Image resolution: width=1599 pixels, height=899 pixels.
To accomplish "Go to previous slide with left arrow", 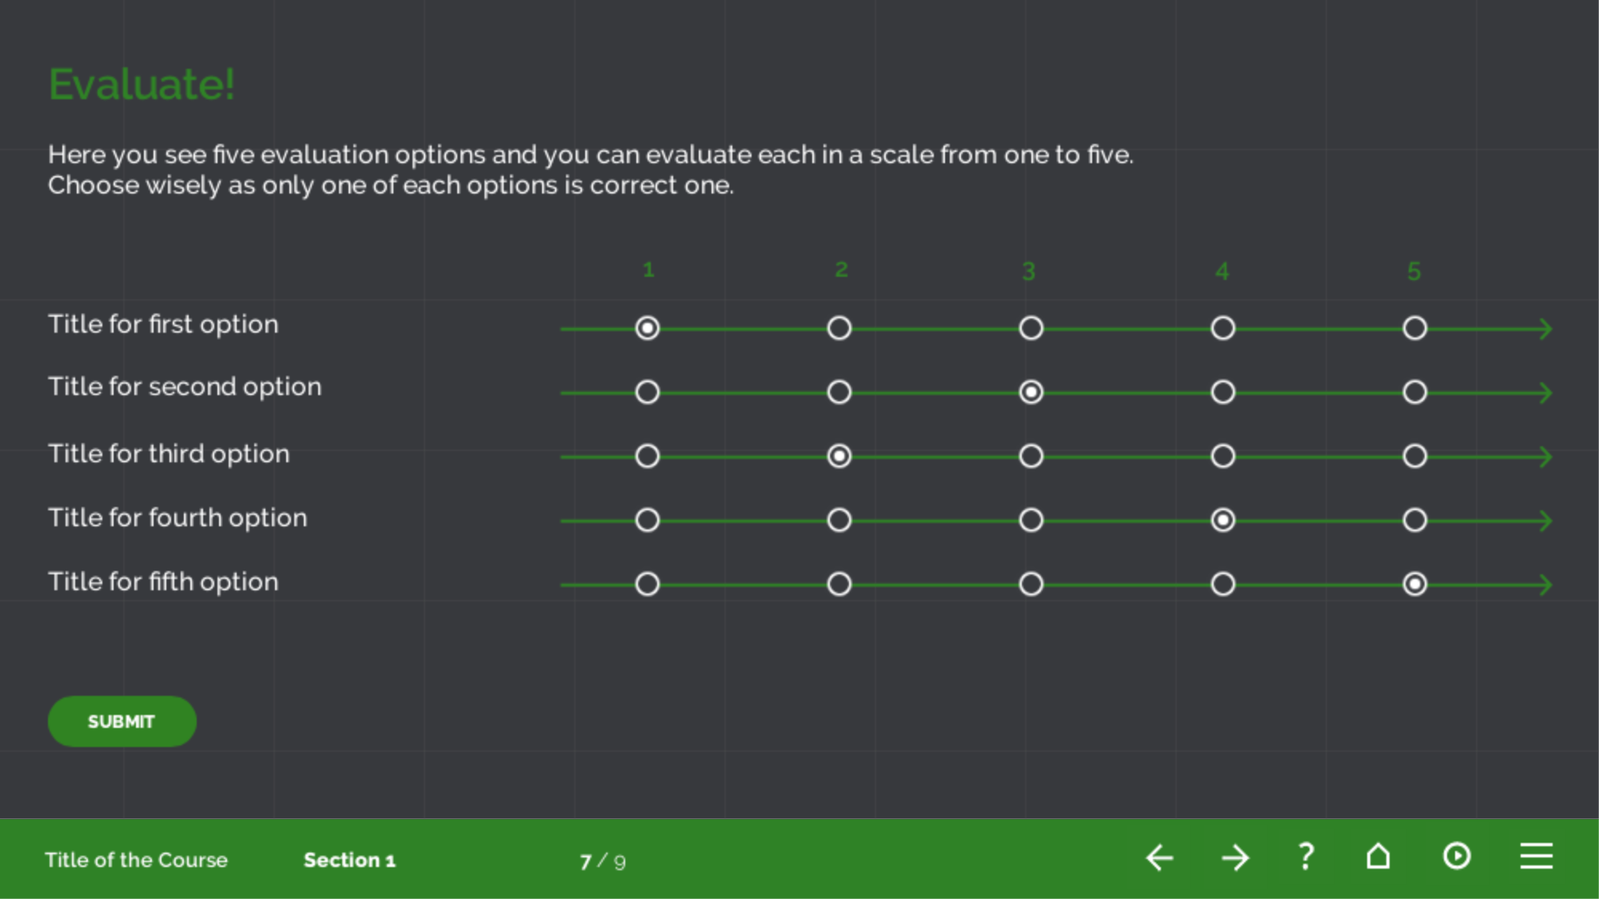I will pos(1159,858).
